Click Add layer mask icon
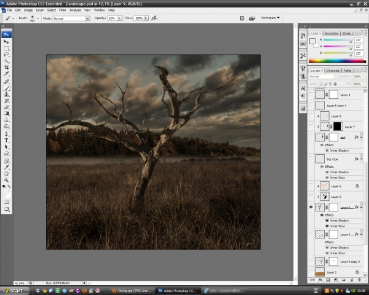 point(328,280)
